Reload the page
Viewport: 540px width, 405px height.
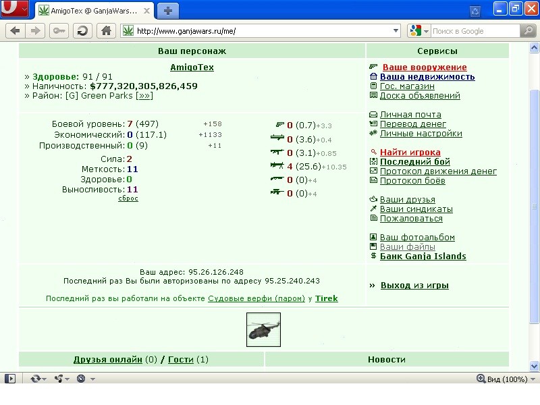coord(82,31)
